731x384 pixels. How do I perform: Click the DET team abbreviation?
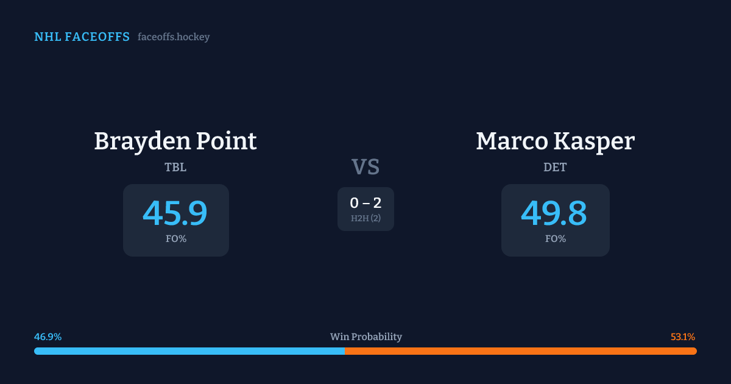pos(555,168)
